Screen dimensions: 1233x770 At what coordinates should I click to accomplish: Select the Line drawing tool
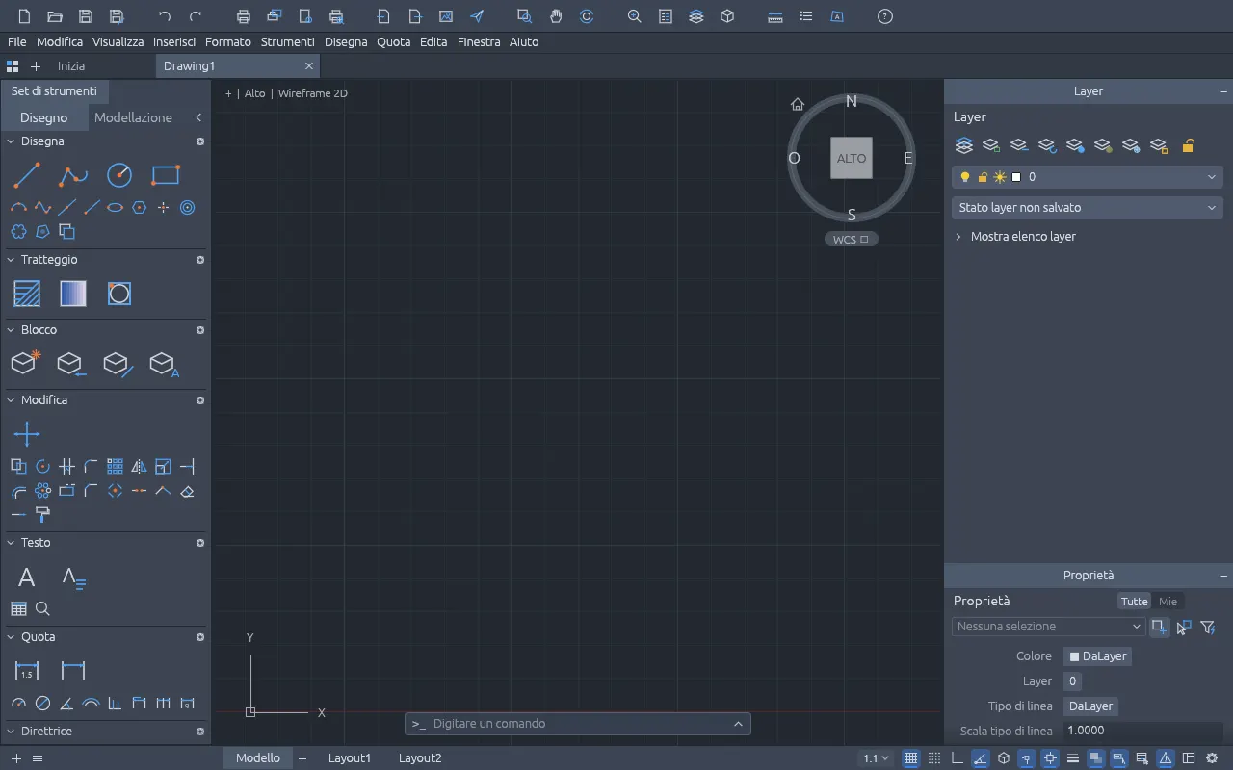coord(27,175)
